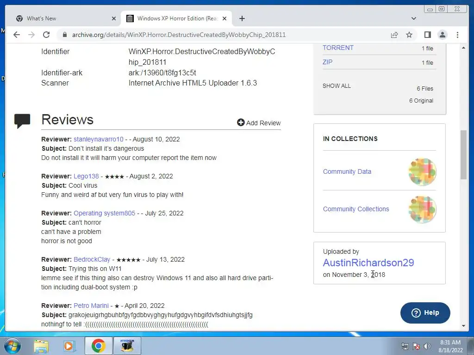
Task: Click the 'ark:/13960/t8fg13c5t' identifier value
Action: coord(162,73)
